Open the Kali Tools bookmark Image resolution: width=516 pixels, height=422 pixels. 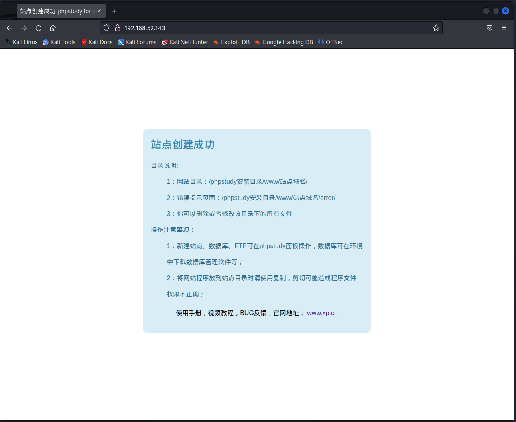tap(59, 42)
